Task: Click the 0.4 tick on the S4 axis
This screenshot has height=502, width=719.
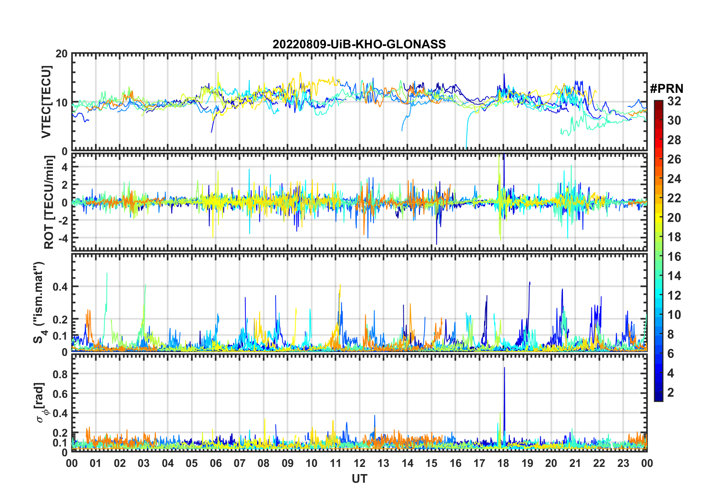Action: [60, 287]
